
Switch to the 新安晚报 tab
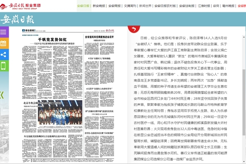tap(100, 7)
